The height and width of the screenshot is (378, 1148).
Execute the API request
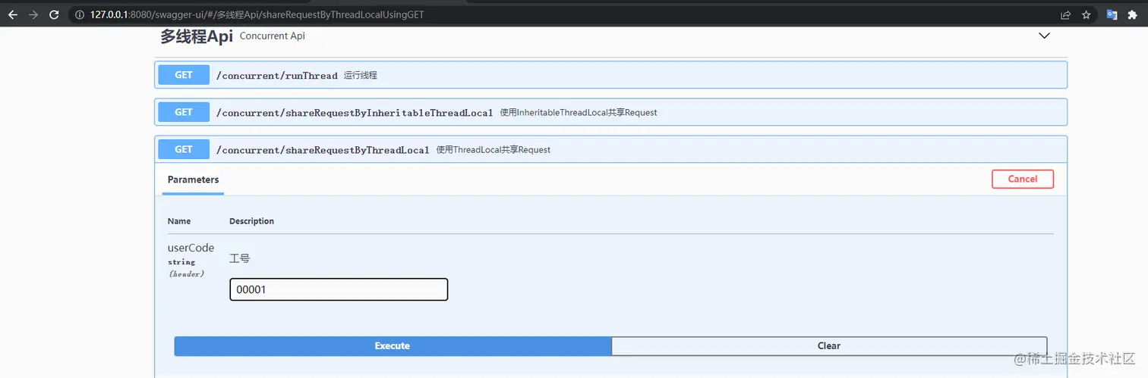(393, 346)
